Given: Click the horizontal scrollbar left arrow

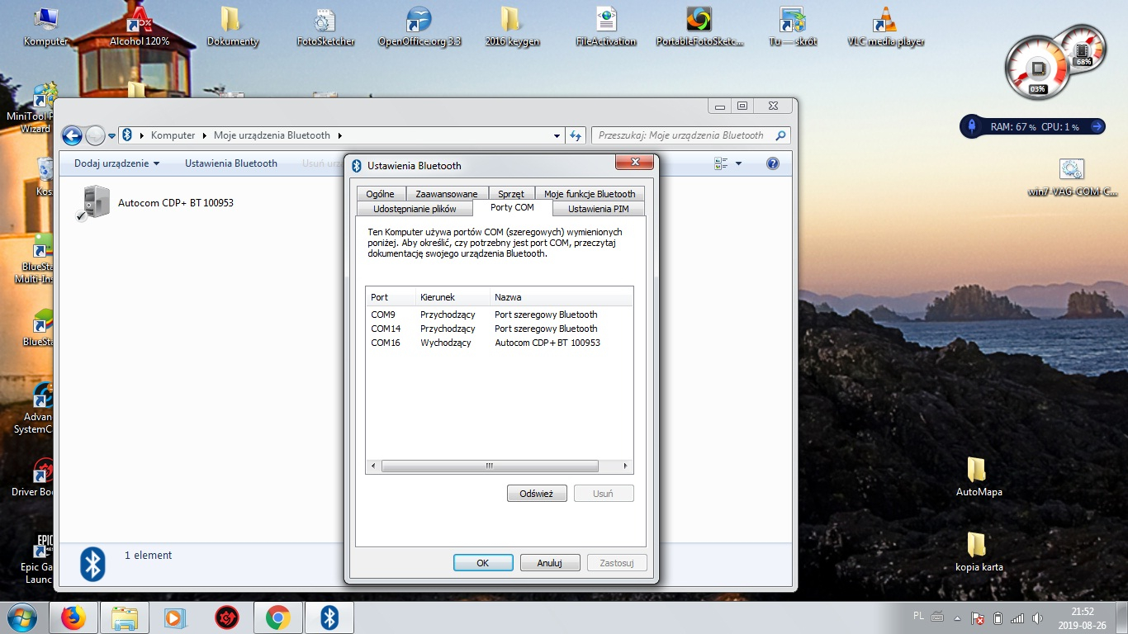Looking at the screenshot, I should coord(374,466).
